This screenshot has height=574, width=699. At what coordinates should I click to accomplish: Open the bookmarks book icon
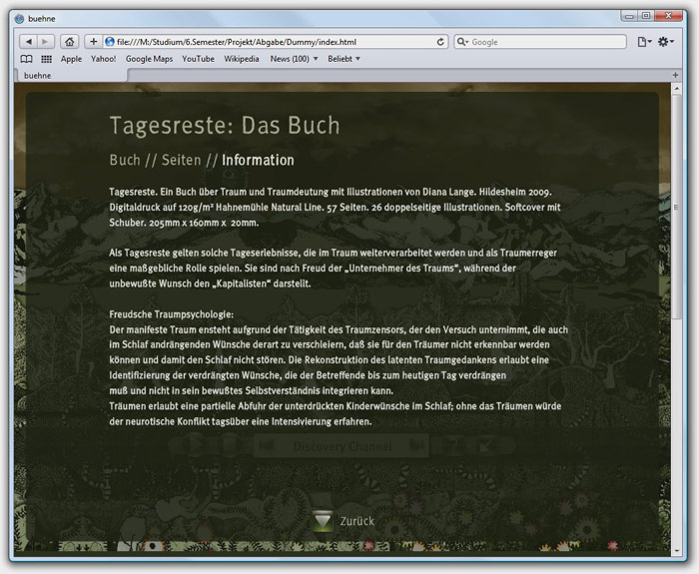coord(27,59)
